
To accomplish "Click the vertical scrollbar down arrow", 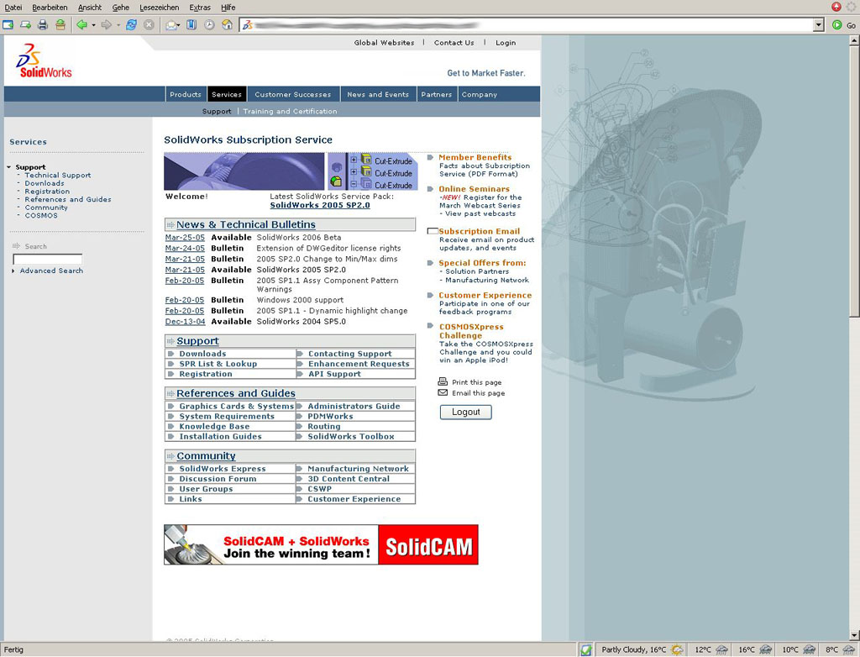I will click(x=854, y=636).
